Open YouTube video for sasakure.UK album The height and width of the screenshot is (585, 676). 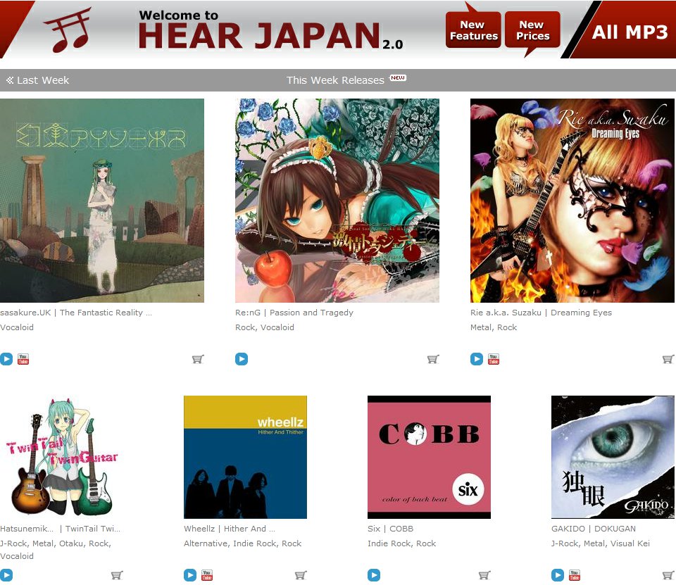pos(23,359)
